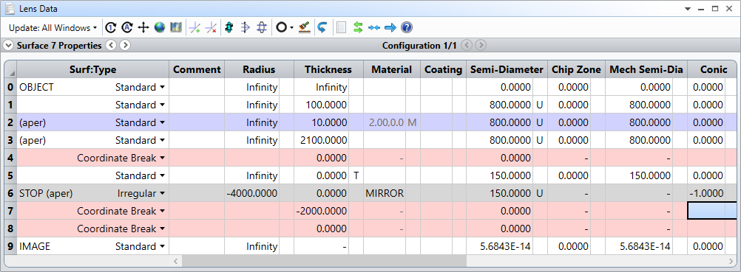Click the blue right arrow icon

click(x=390, y=28)
